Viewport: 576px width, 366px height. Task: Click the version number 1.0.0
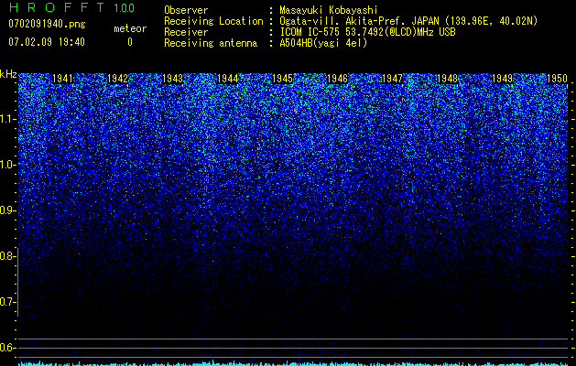click(125, 8)
